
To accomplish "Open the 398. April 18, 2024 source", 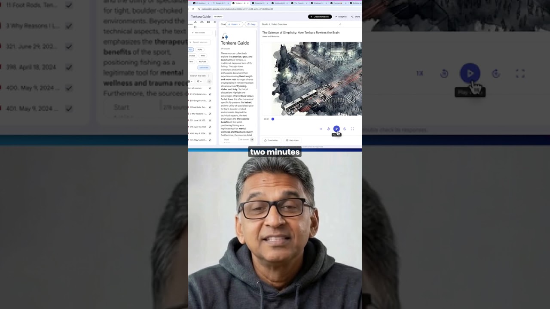I will point(198,127).
